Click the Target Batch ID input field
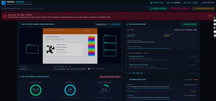 tap(36, 69)
